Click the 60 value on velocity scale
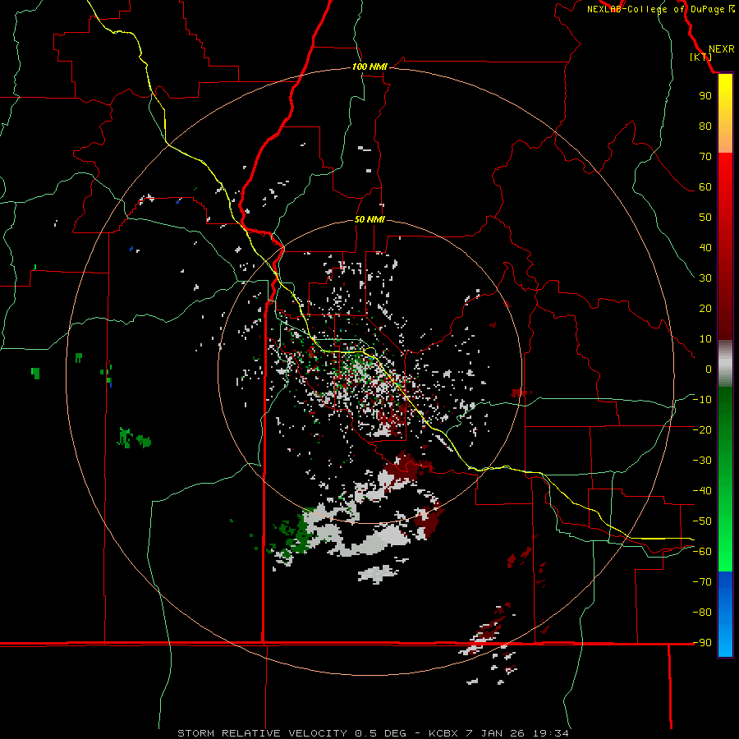 pos(705,186)
